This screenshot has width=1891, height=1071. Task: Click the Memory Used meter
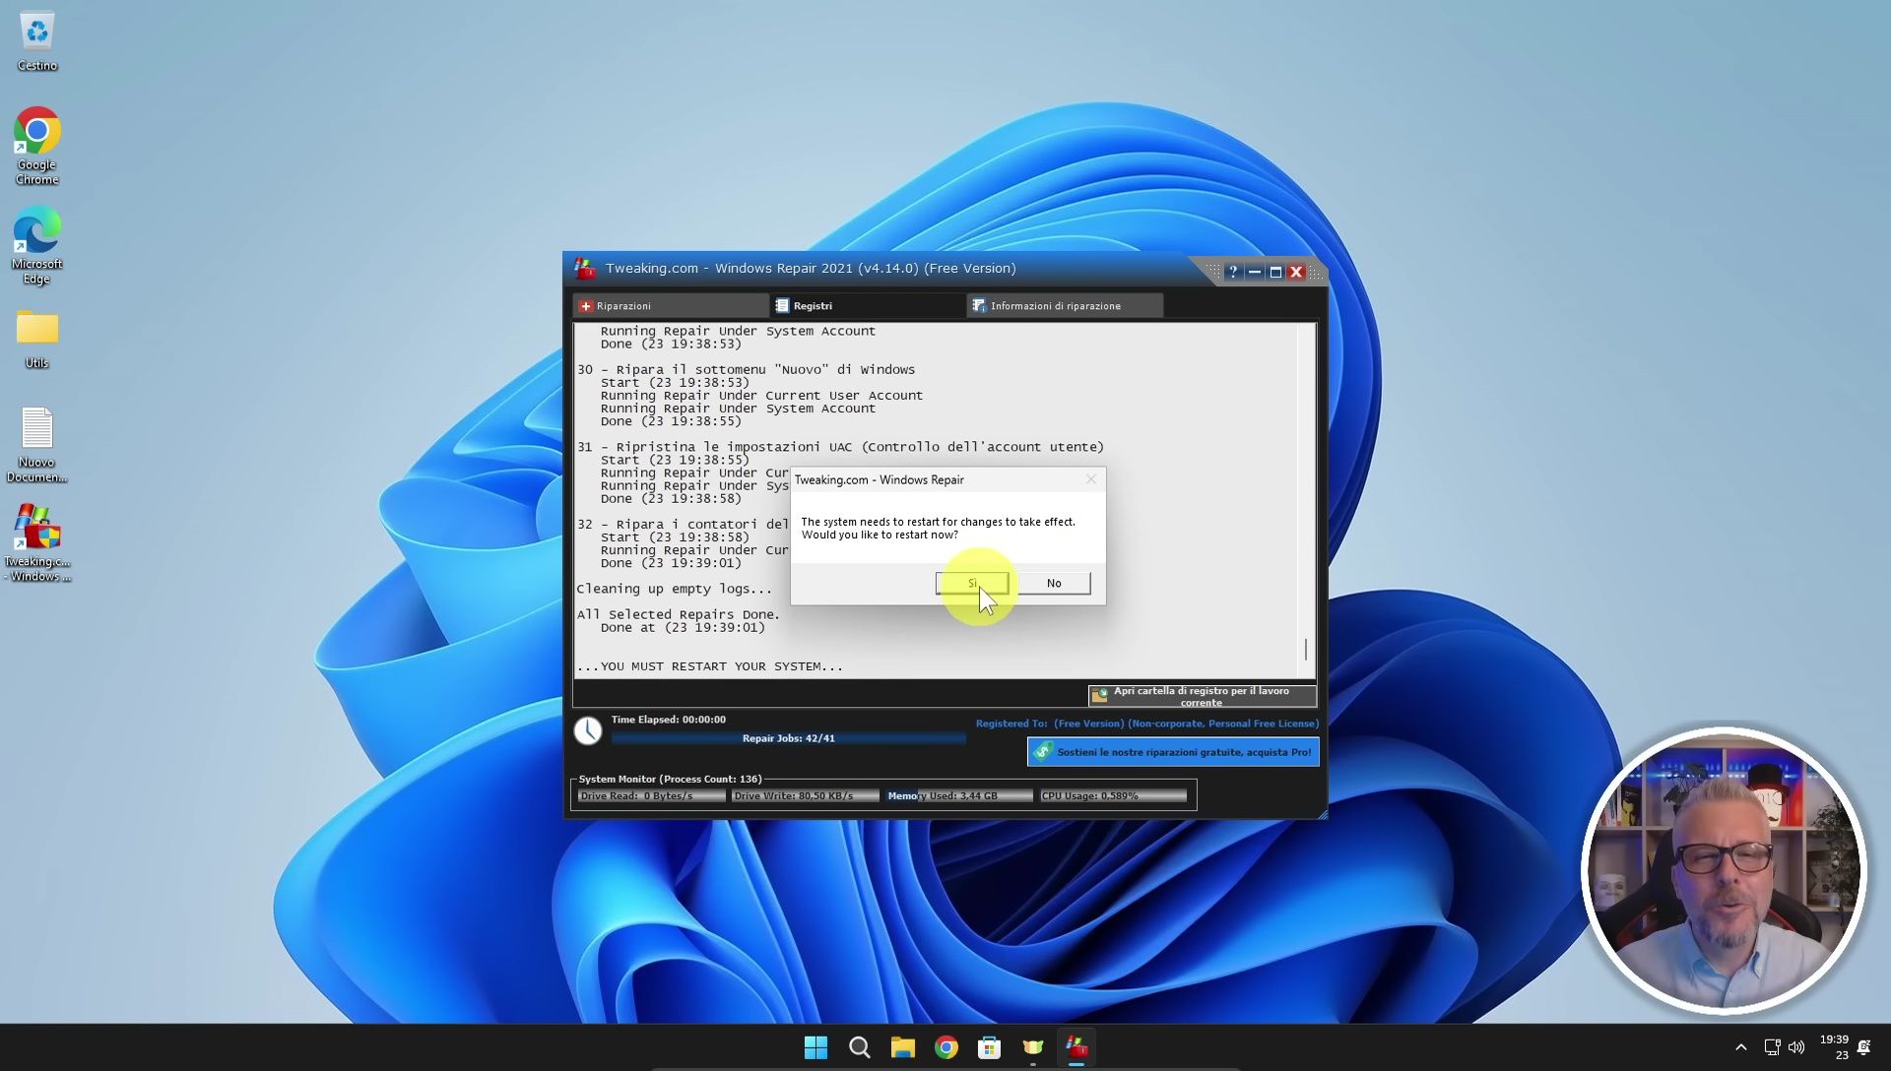[x=959, y=796]
